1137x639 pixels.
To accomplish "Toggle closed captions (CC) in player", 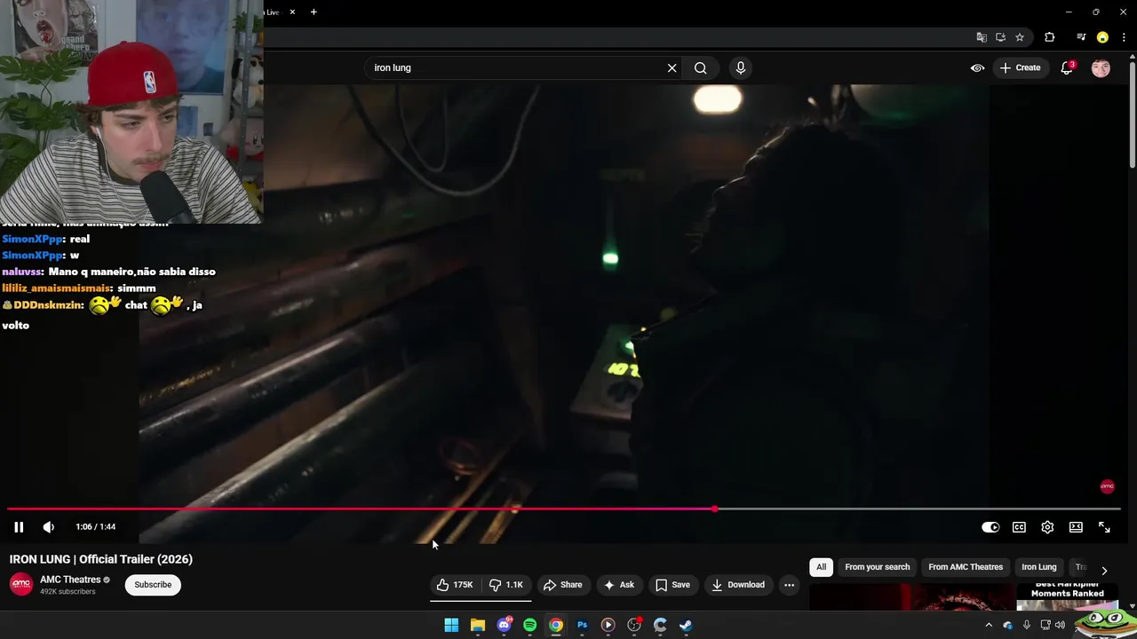I will click(x=1019, y=527).
